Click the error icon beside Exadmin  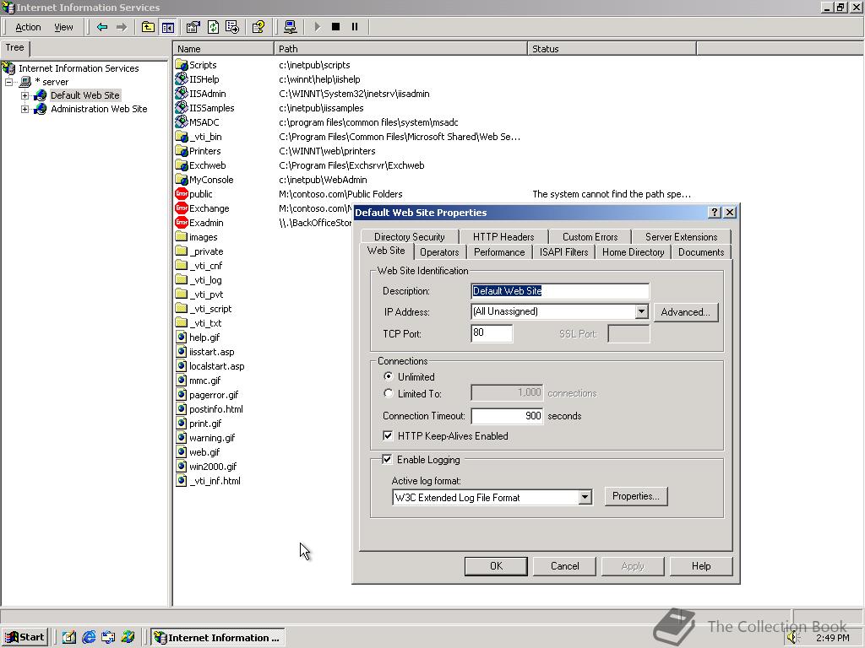coord(182,223)
